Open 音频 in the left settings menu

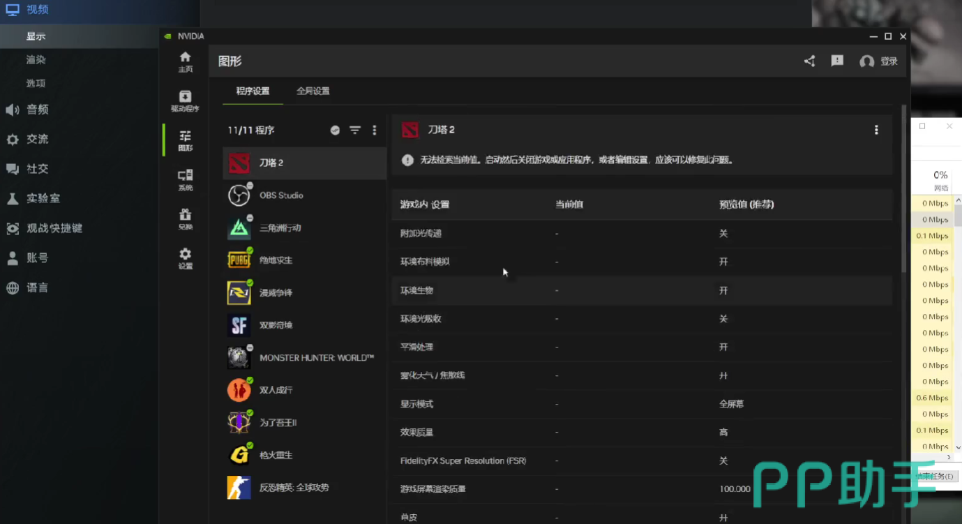click(37, 110)
